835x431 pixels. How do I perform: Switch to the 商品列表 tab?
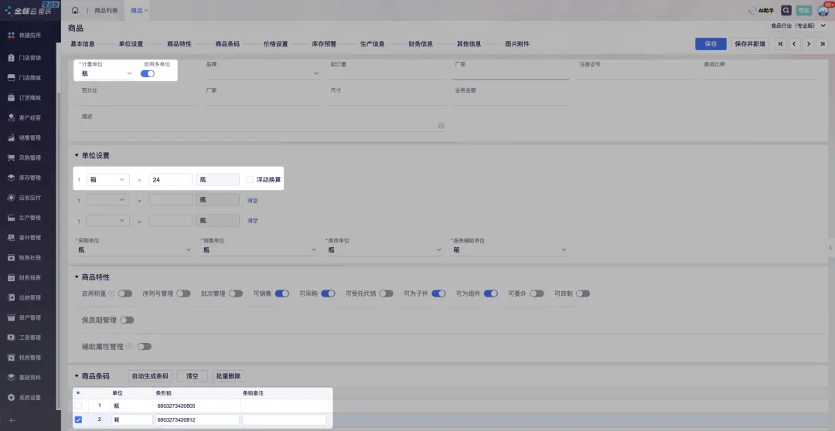(x=107, y=11)
